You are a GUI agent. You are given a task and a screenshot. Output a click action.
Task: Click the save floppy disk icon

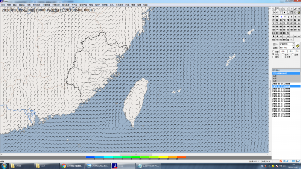(x=299, y=12)
